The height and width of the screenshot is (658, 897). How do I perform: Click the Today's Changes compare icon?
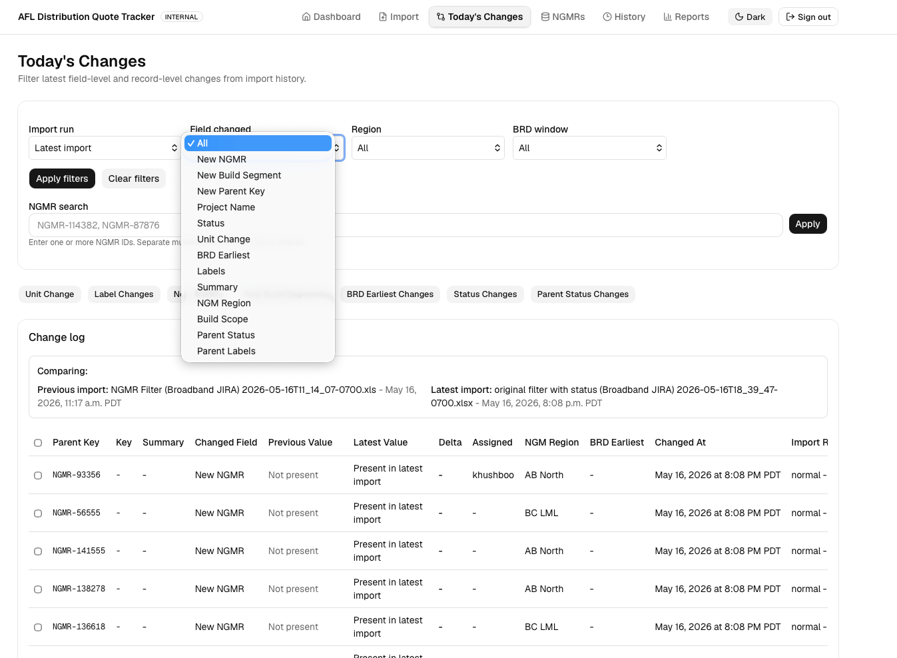pyautogui.click(x=441, y=17)
